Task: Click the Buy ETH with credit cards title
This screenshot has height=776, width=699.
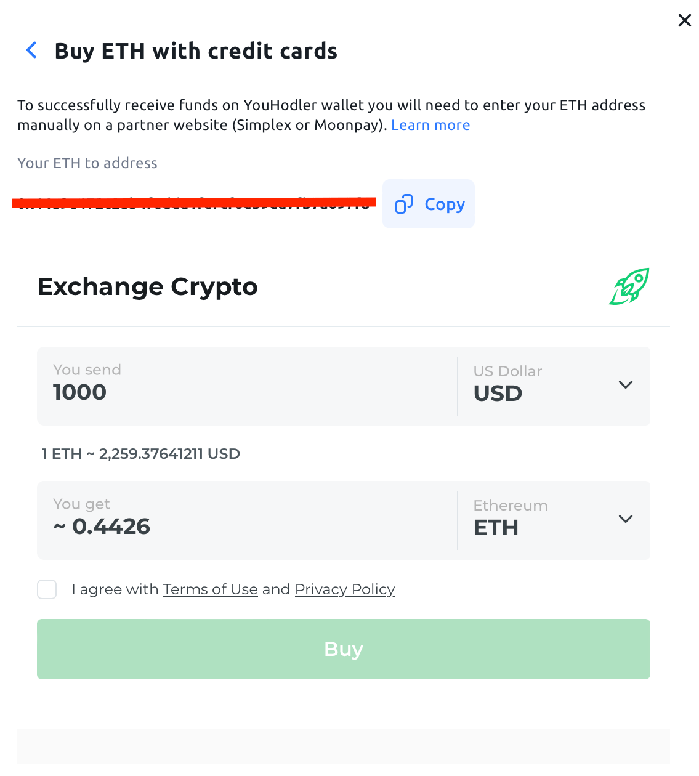Action: pos(196,51)
